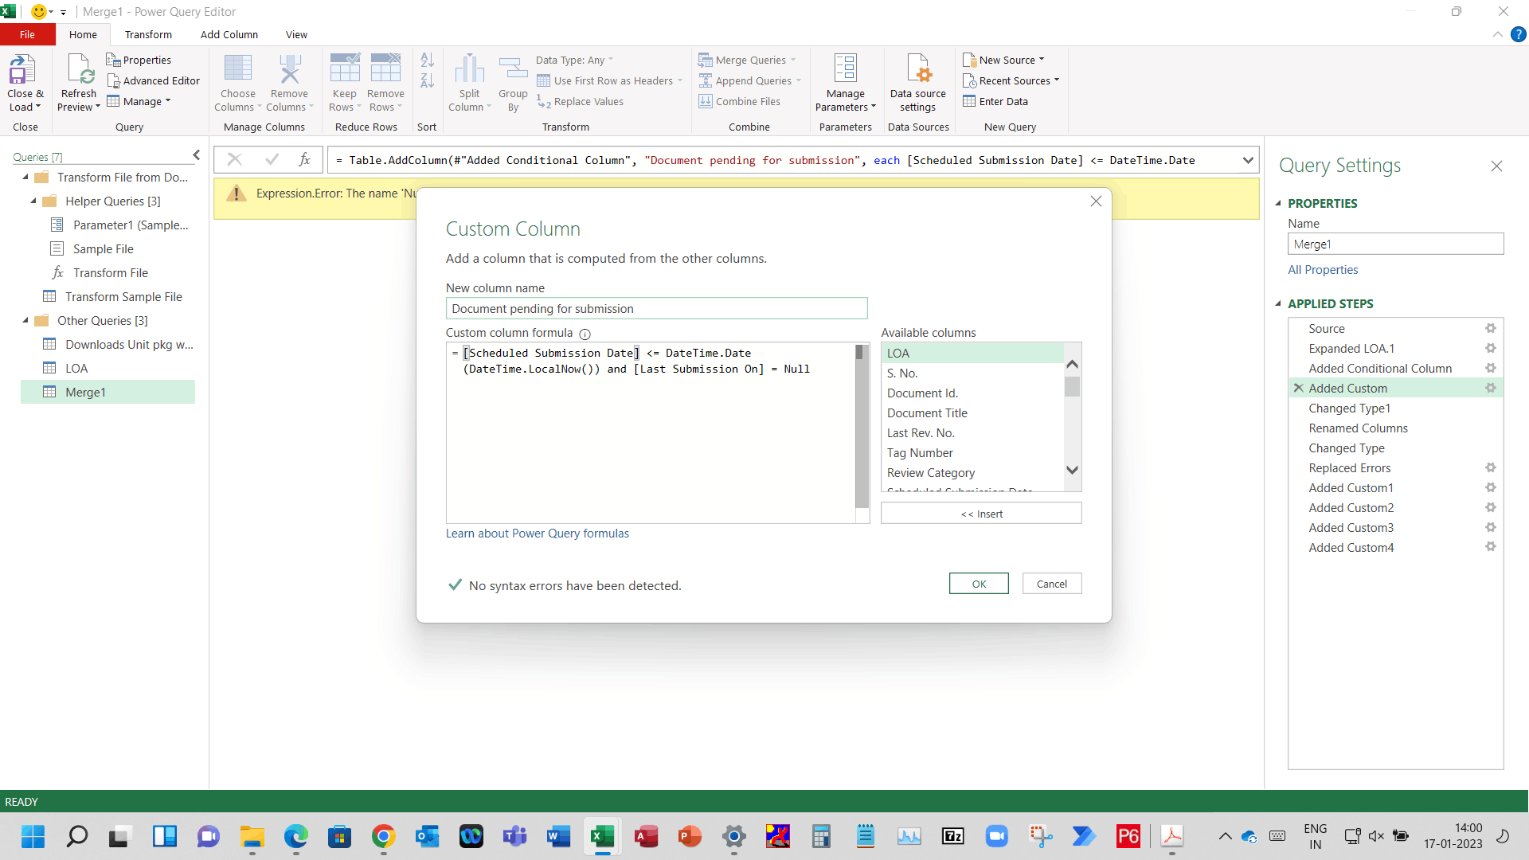This screenshot has height=860, width=1529.
Task: Select the Changed Type1 applied step
Action: coord(1349,408)
